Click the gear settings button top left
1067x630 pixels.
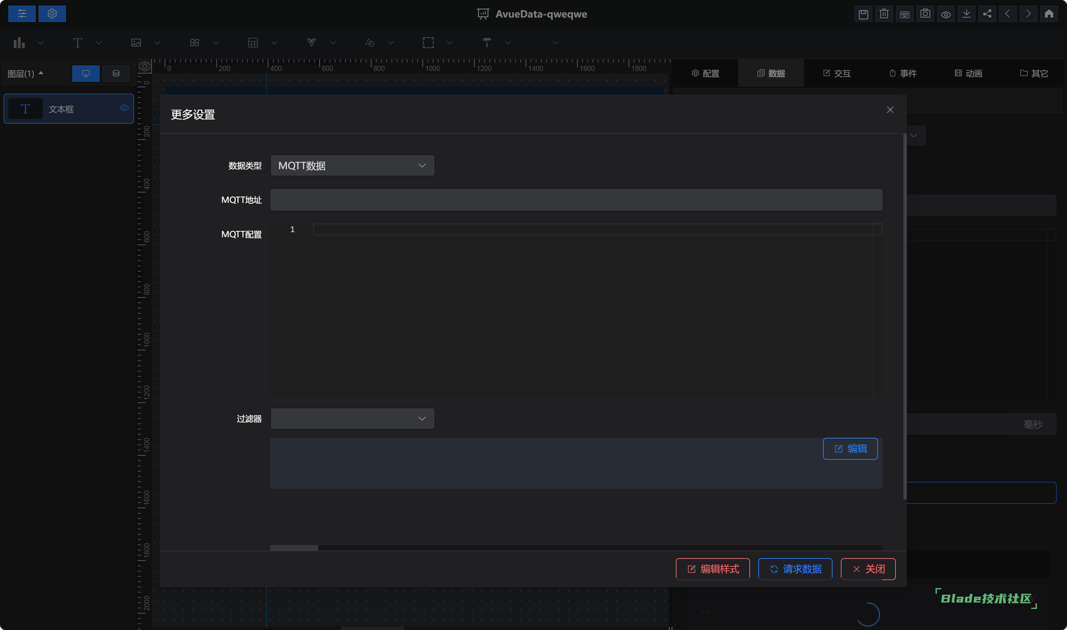[52, 14]
